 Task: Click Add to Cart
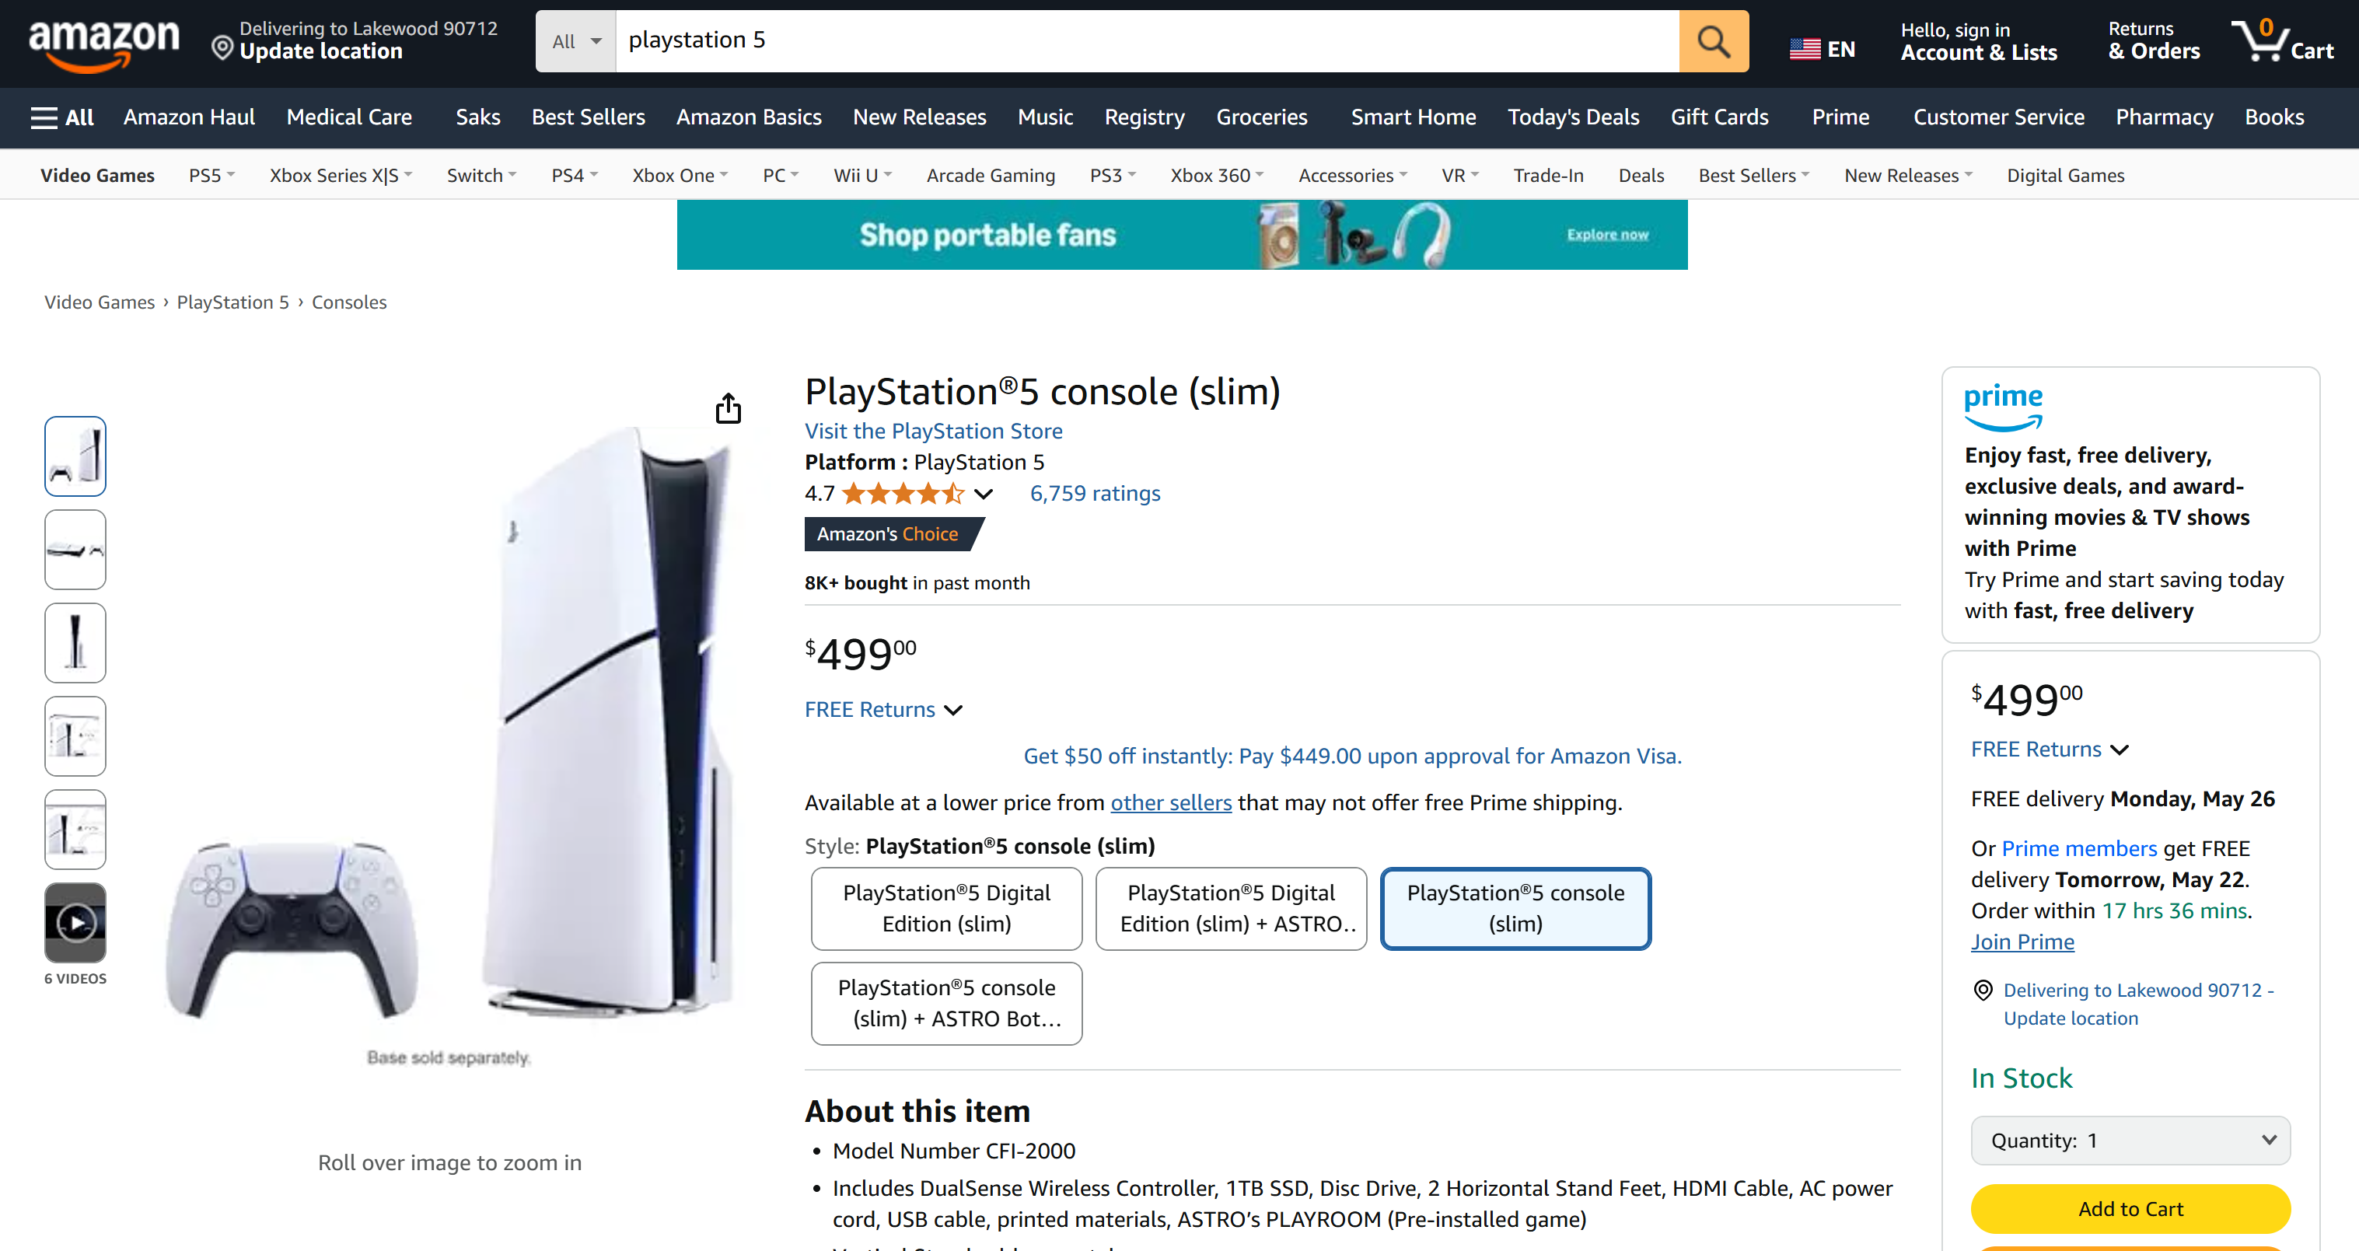(x=2130, y=1209)
